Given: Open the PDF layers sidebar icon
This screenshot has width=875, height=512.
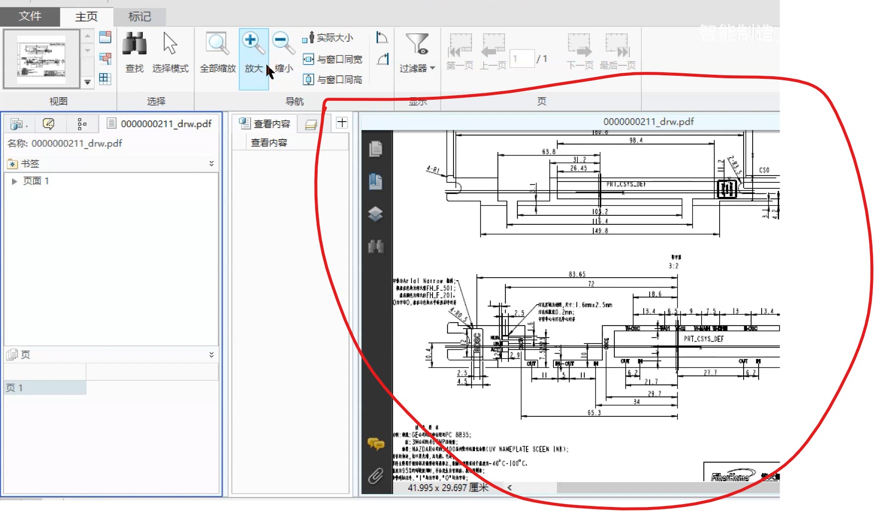Looking at the screenshot, I should pyautogui.click(x=376, y=214).
